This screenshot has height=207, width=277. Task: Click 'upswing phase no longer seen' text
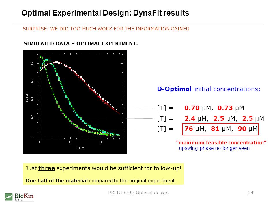click(x=214, y=148)
